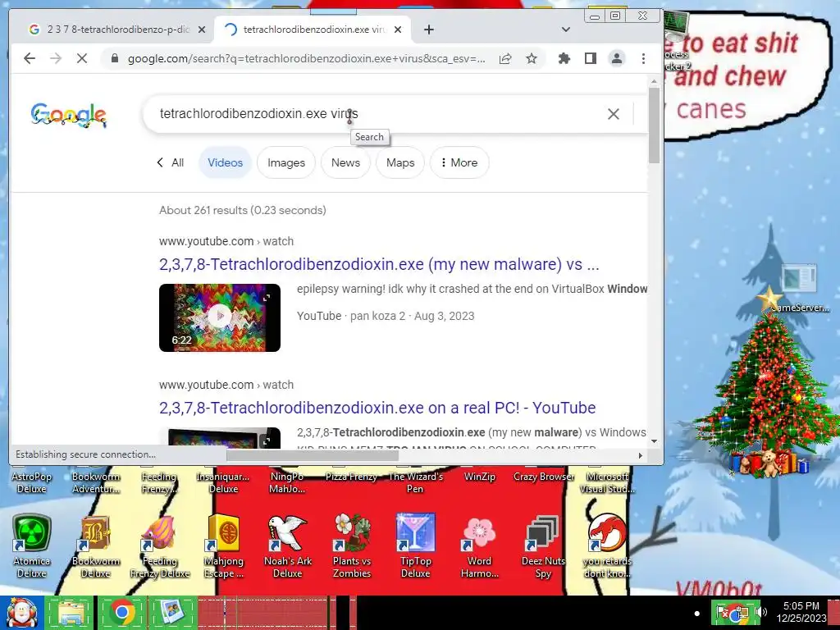Open the Extensions puzzle icon

click(564, 58)
